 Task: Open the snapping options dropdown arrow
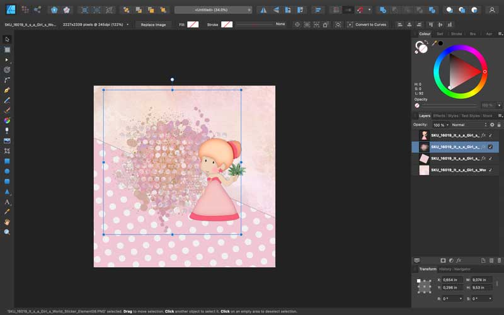click(369, 10)
